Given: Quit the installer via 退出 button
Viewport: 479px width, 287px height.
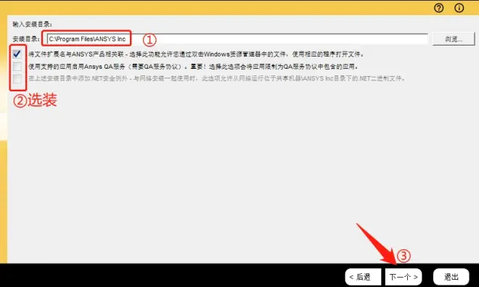Looking at the screenshot, I should click(451, 277).
